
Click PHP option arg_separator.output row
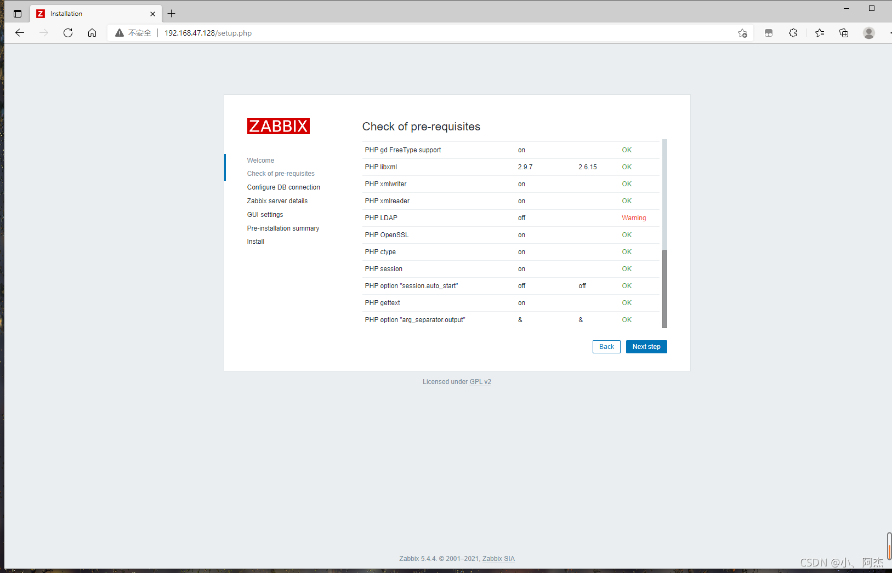[511, 320]
